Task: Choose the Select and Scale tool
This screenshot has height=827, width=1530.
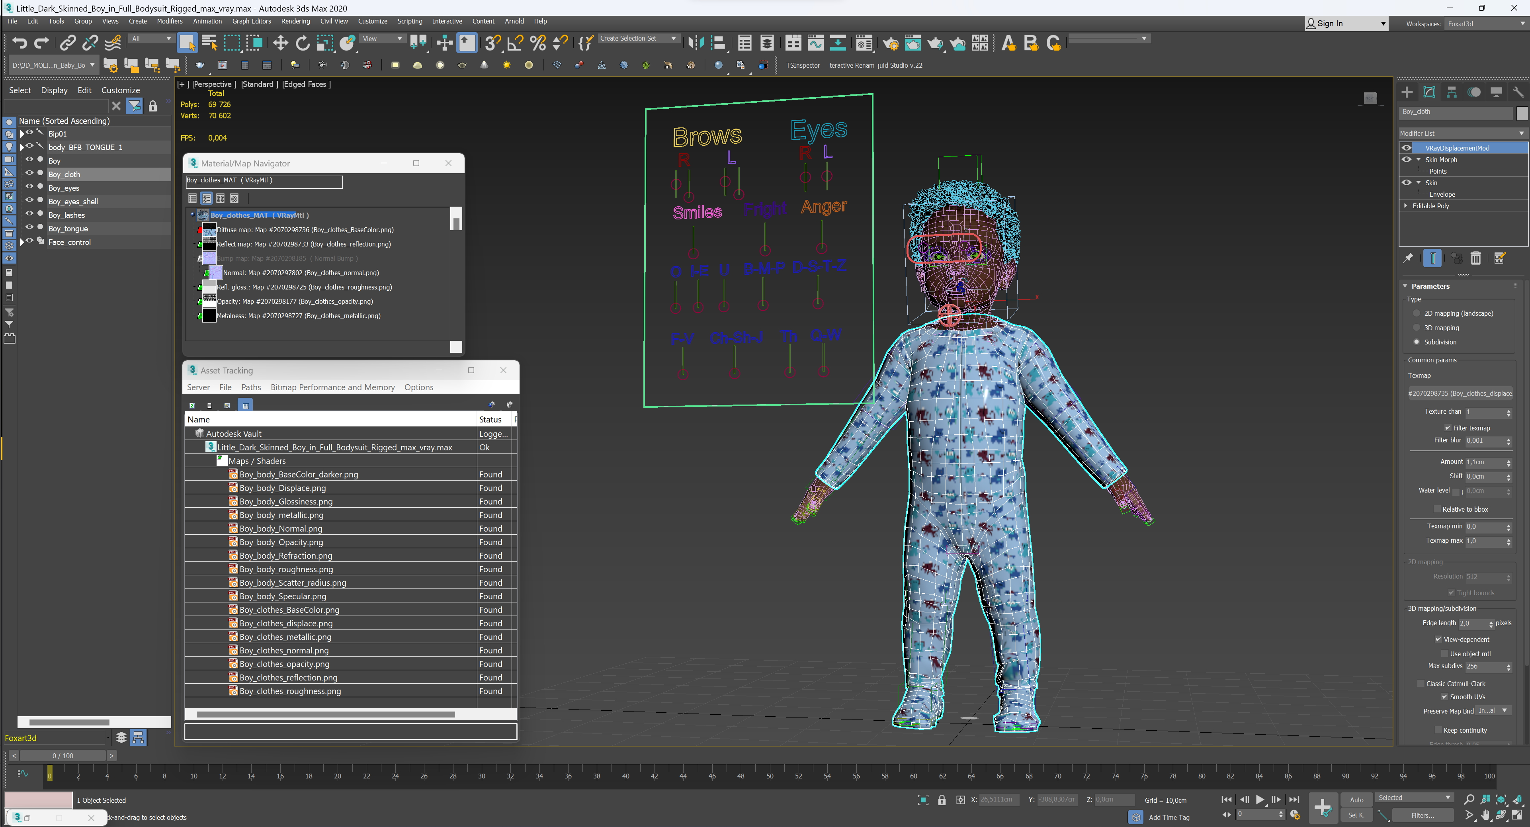Action: point(324,43)
